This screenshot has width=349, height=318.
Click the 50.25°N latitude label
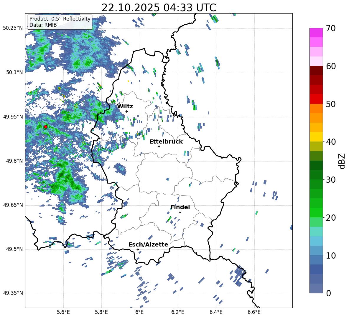click(13, 28)
